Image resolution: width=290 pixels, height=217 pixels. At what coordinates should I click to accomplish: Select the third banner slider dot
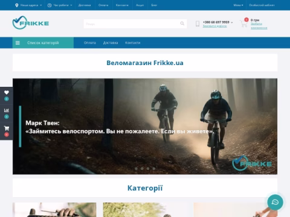pyautogui.click(x=148, y=169)
